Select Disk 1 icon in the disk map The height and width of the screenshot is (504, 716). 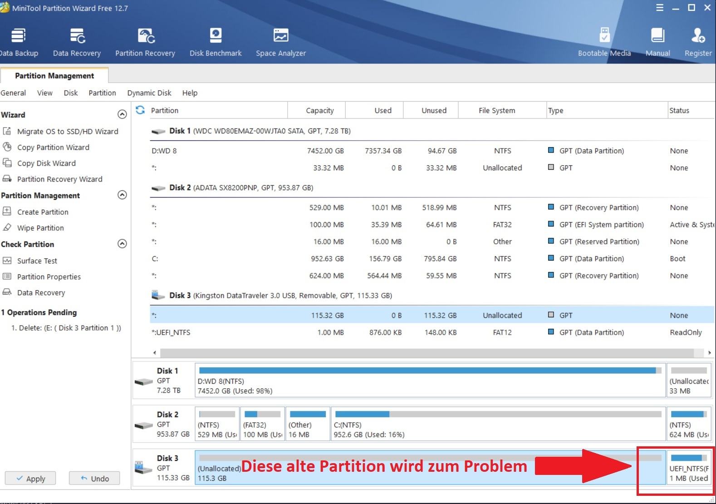144,381
